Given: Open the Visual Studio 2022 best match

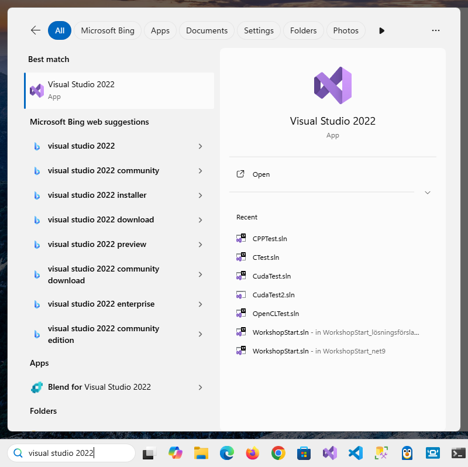Looking at the screenshot, I should tap(119, 91).
